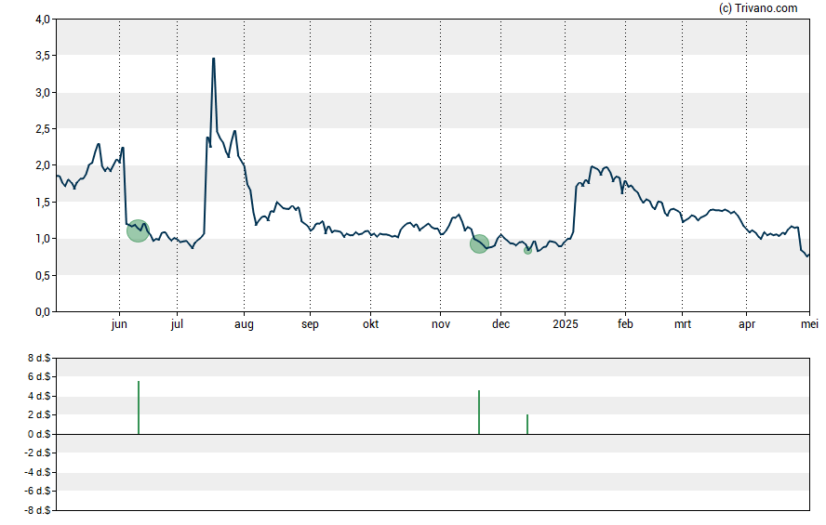The height and width of the screenshot is (525, 826).
Task: Click the '(c) Trivano.com' credit text
Action: [758, 7]
